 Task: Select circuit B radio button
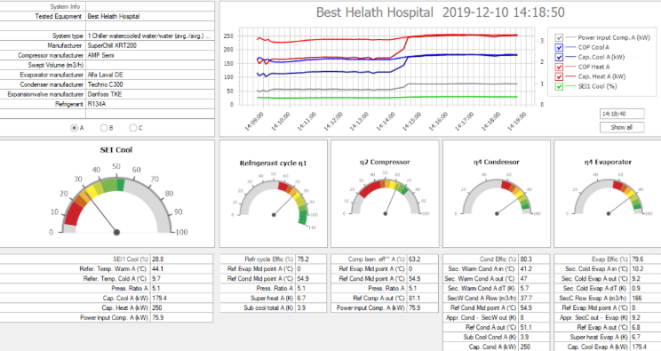click(104, 128)
